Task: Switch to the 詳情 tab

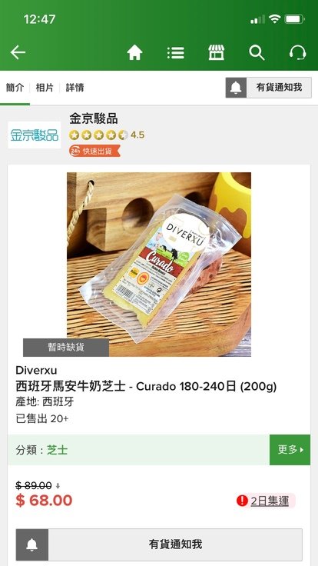Action: pyautogui.click(x=75, y=88)
